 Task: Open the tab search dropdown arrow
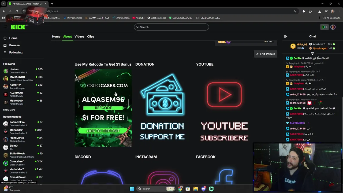click(x=3, y=4)
